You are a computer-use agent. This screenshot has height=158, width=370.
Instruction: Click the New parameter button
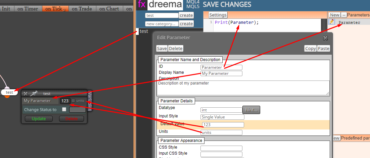[335, 15]
